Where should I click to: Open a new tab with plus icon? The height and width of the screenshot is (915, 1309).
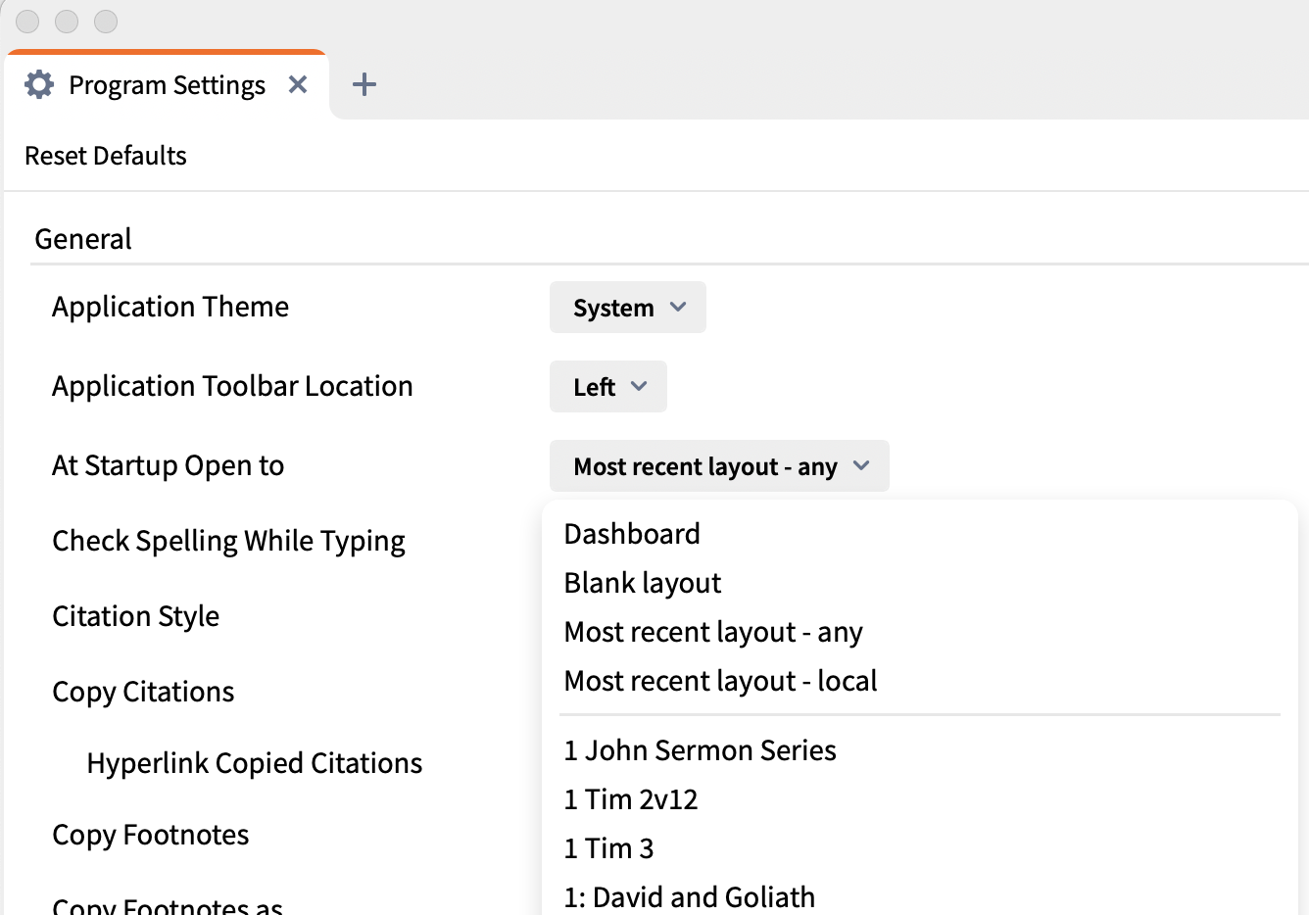[x=364, y=85]
